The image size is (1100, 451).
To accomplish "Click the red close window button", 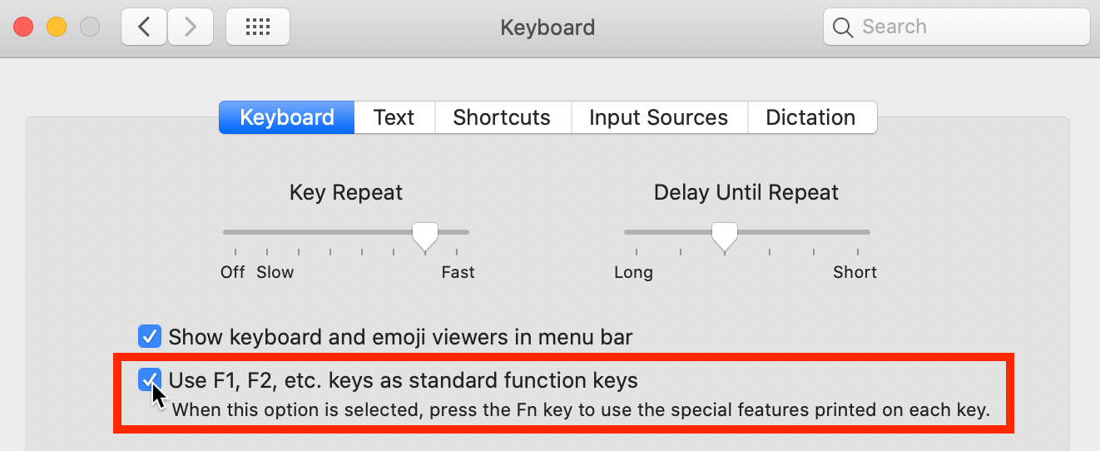I will point(22,27).
